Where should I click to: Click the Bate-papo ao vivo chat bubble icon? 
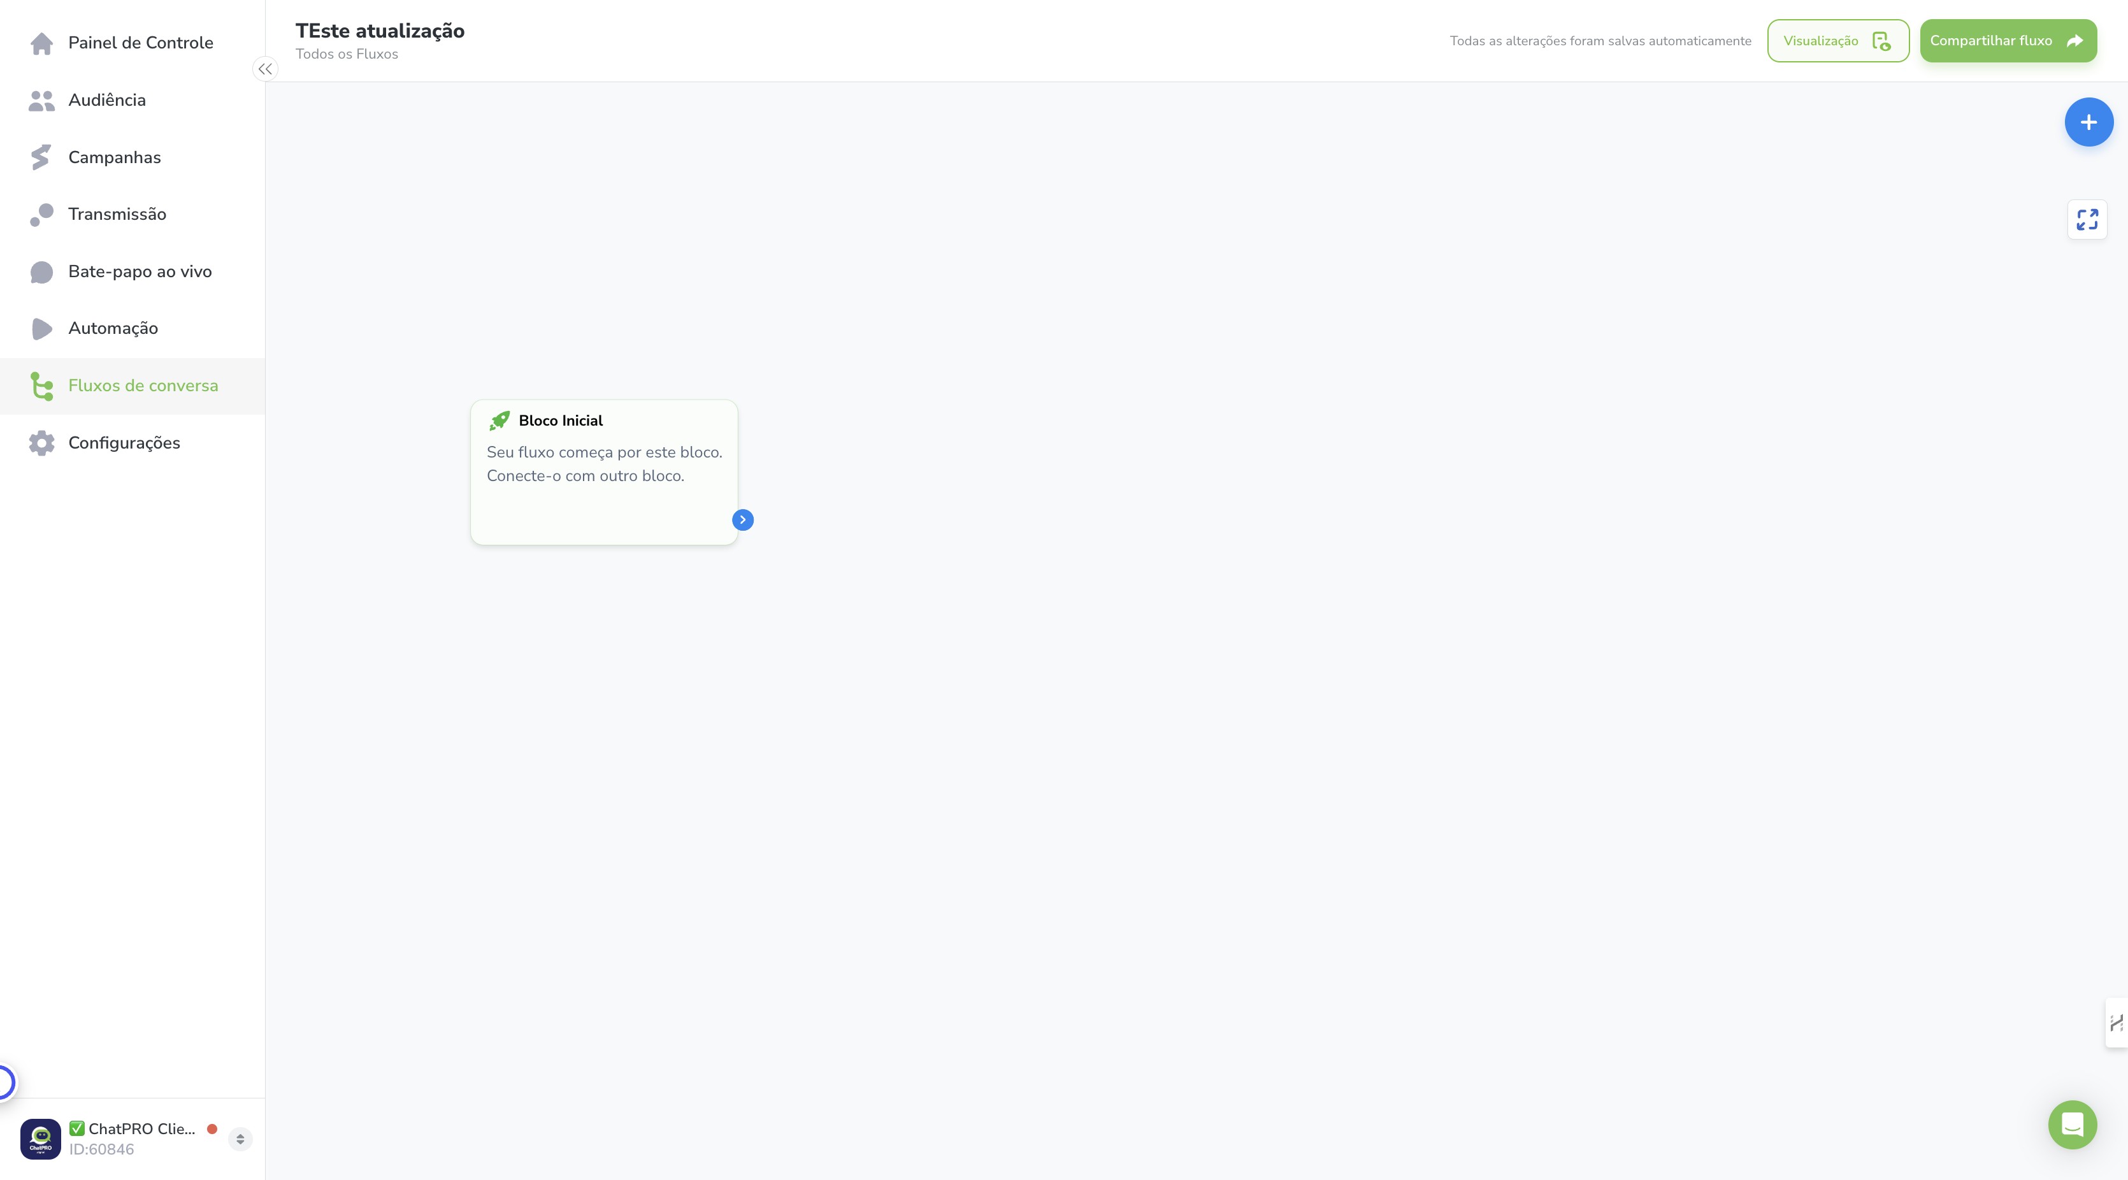[41, 272]
